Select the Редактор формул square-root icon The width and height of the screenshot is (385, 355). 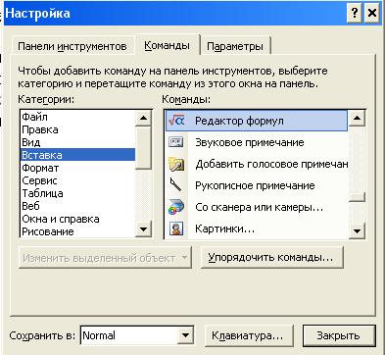[176, 121]
